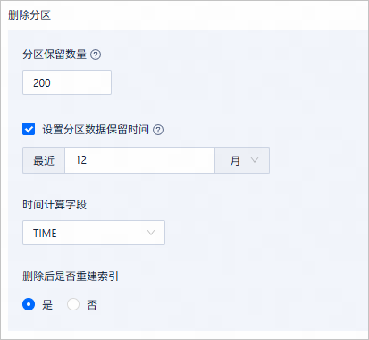Click the 设置分区数据保留时间 label text
Image resolution: width=369 pixels, height=340 pixels.
coord(96,130)
